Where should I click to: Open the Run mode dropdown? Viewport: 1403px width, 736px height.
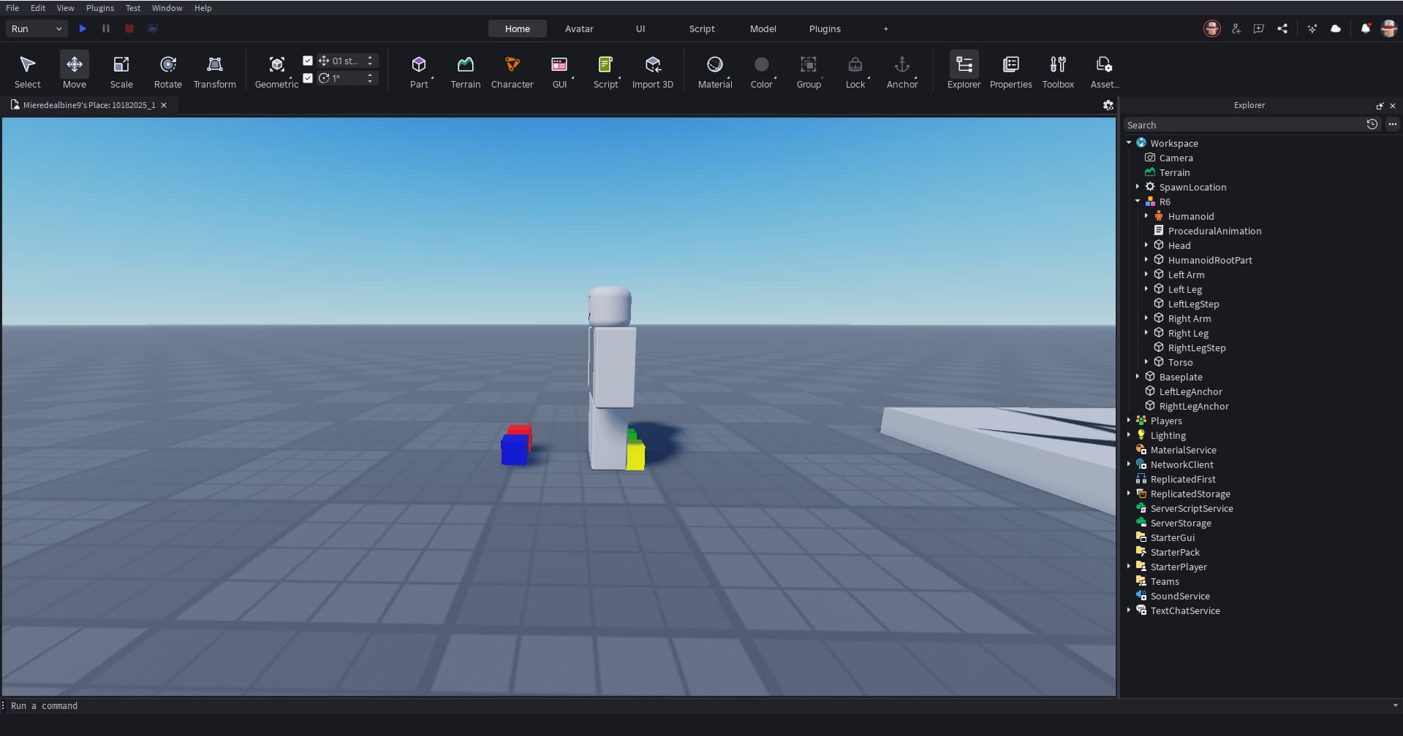tap(37, 28)
